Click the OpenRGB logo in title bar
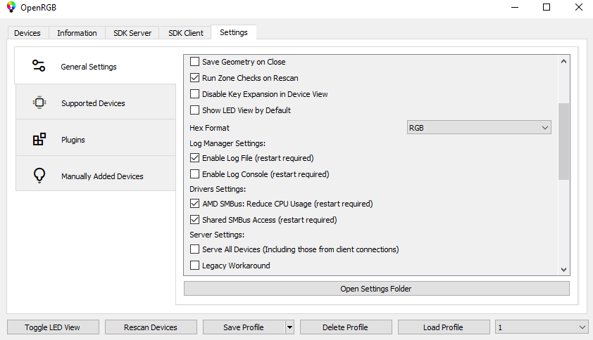Screen dimensions: 593x340 pos(11,7)
